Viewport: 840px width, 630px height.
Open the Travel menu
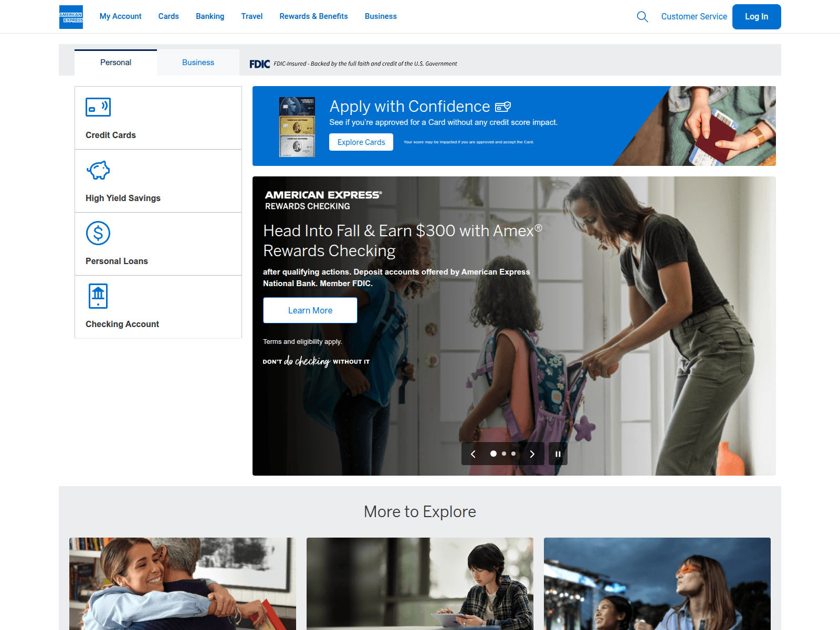coord(252,16)
